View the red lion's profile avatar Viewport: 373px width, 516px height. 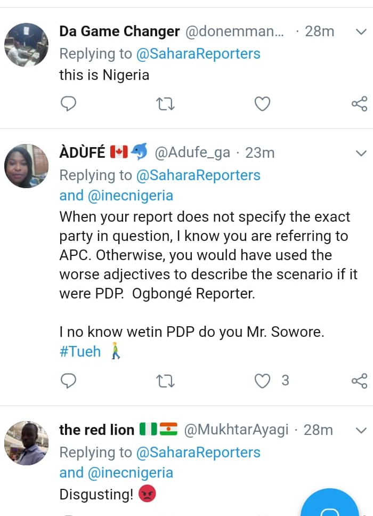pos(26,443)
